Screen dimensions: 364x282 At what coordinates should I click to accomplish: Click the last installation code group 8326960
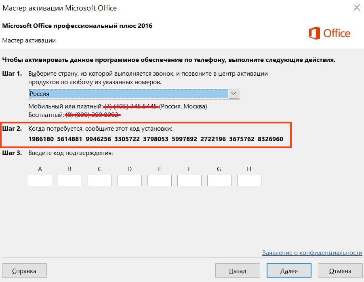(x=270, y=139)
